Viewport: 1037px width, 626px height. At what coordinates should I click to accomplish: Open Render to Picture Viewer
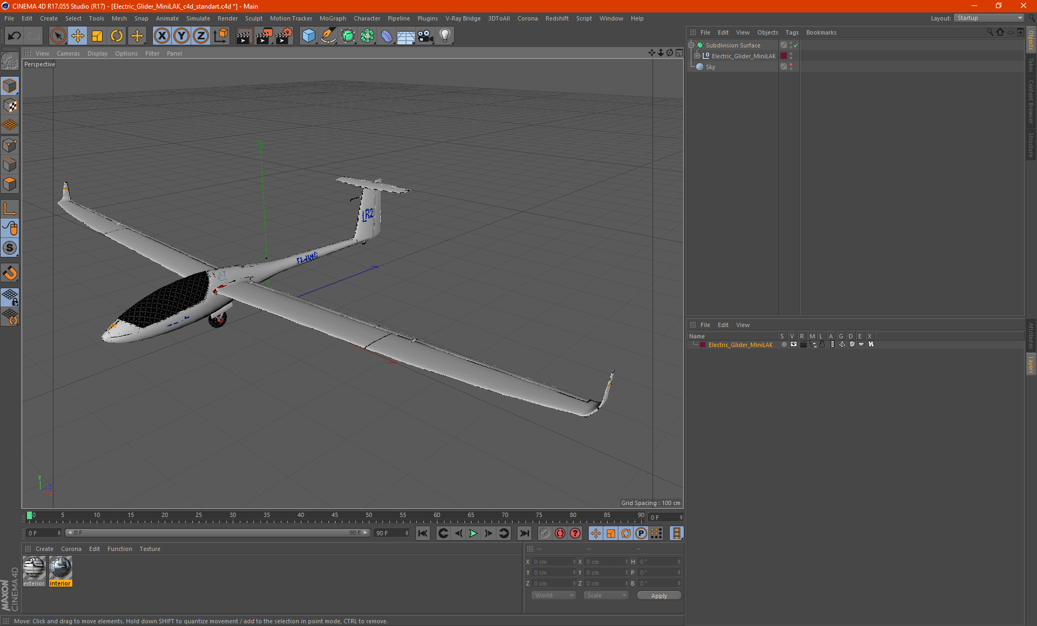[264, 36]
